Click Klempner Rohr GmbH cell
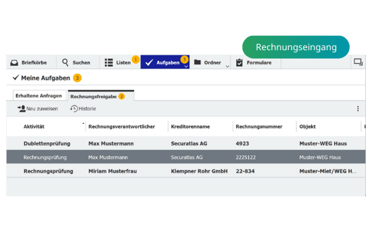Viewport: 372px width, 251px height. click(200, 171)
